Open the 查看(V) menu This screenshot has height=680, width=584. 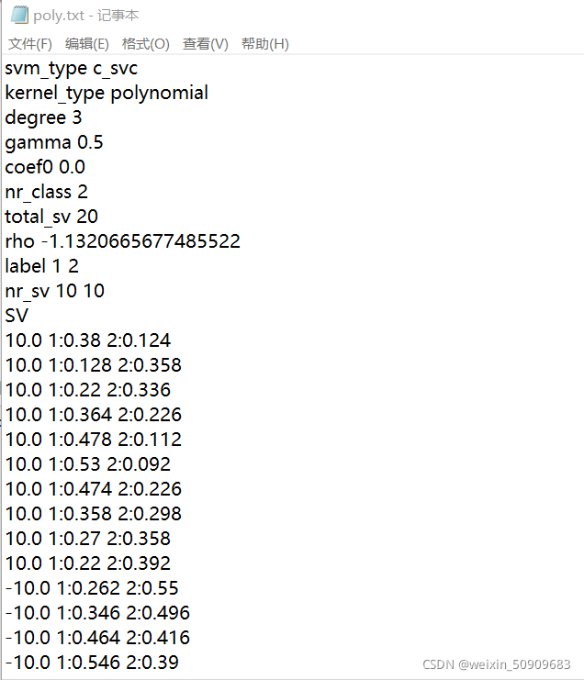[x=205, y=44]
